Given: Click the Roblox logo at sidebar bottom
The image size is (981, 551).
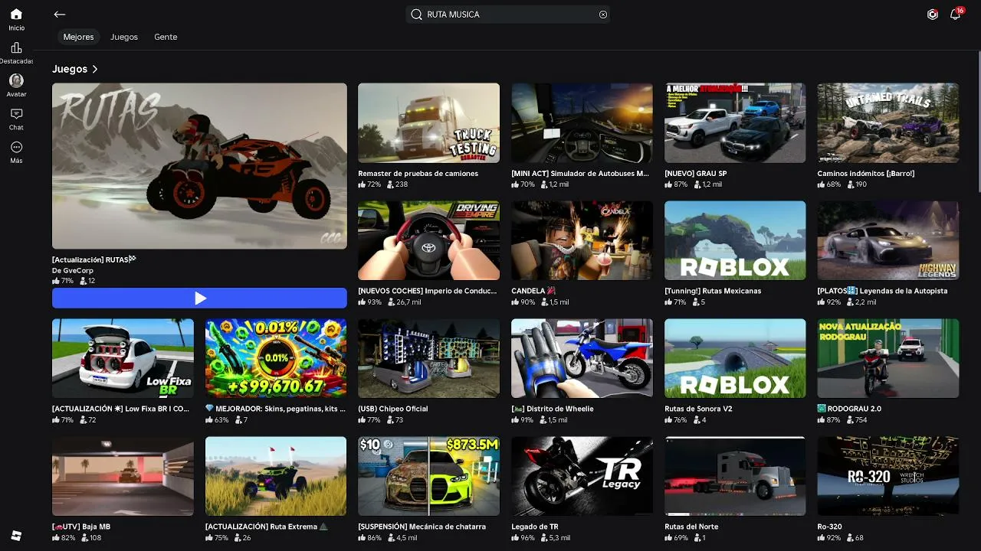Looking at the screenshot, I should 16,535.
